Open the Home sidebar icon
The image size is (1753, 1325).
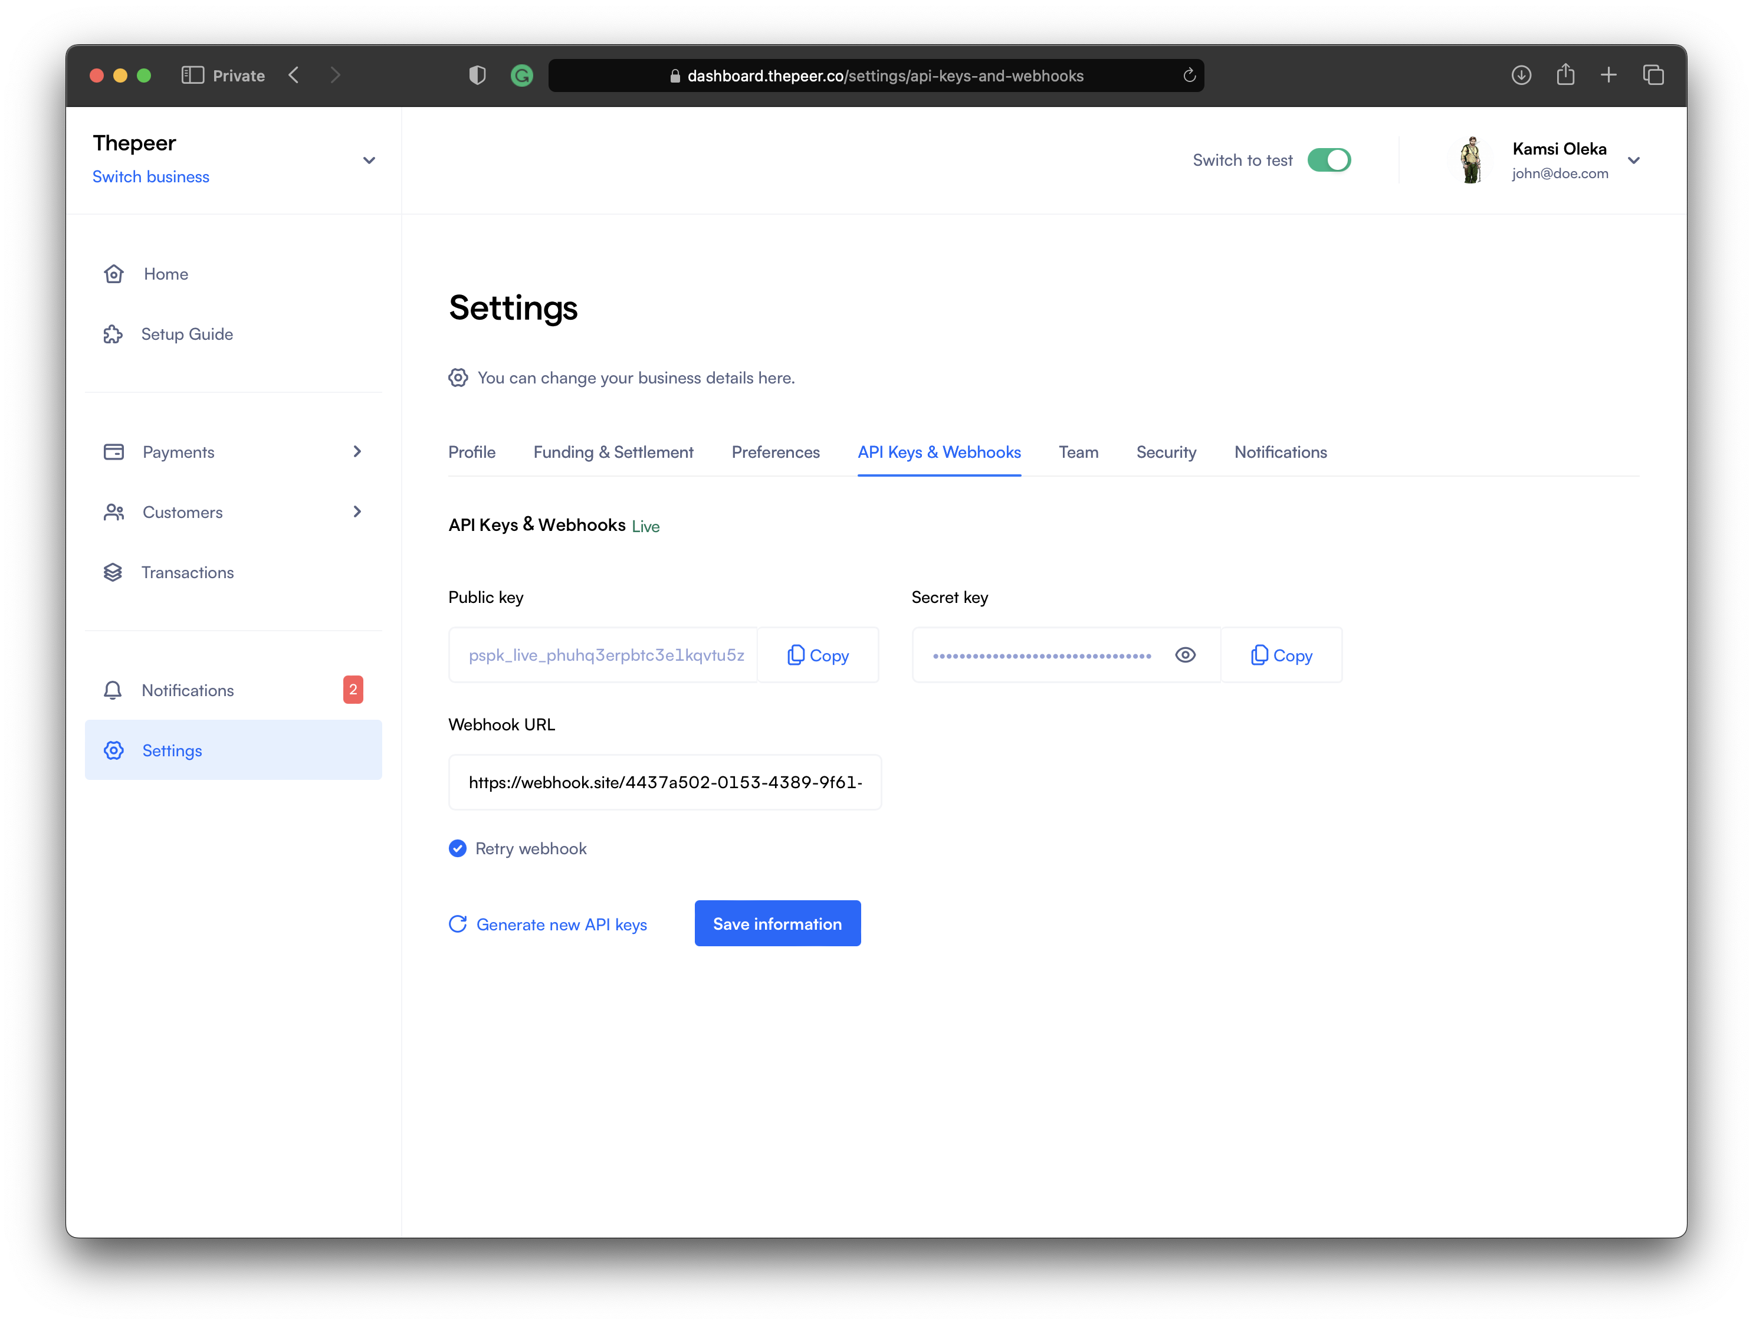click(x=113, y=274)
